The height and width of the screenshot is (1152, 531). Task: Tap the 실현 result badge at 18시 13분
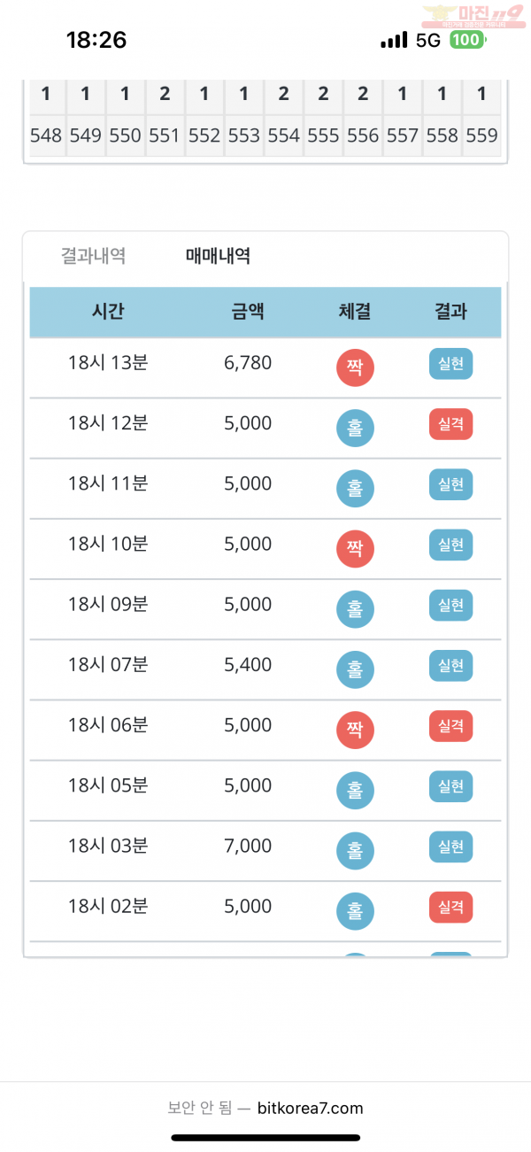click(450, 364)
